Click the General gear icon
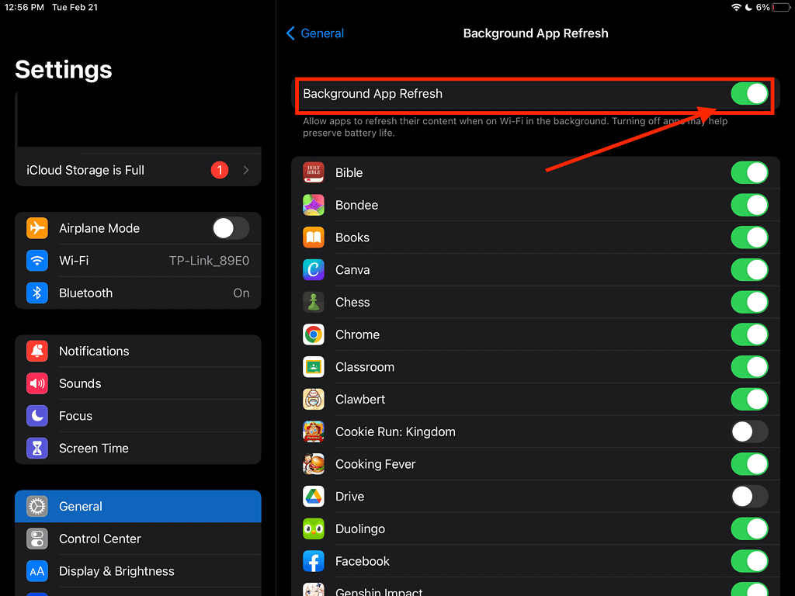Viewport: 795px width, 596px height. 37,506
